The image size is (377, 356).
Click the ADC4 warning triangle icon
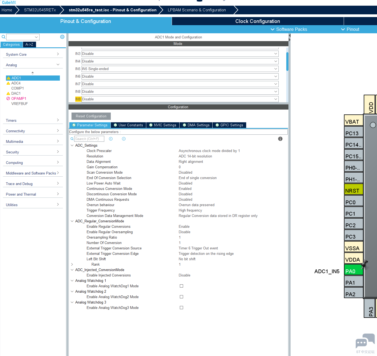tap(8, 83)
